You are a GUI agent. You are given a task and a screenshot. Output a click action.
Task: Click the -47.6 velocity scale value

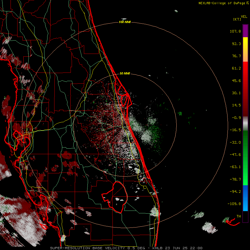click(235, 155)
